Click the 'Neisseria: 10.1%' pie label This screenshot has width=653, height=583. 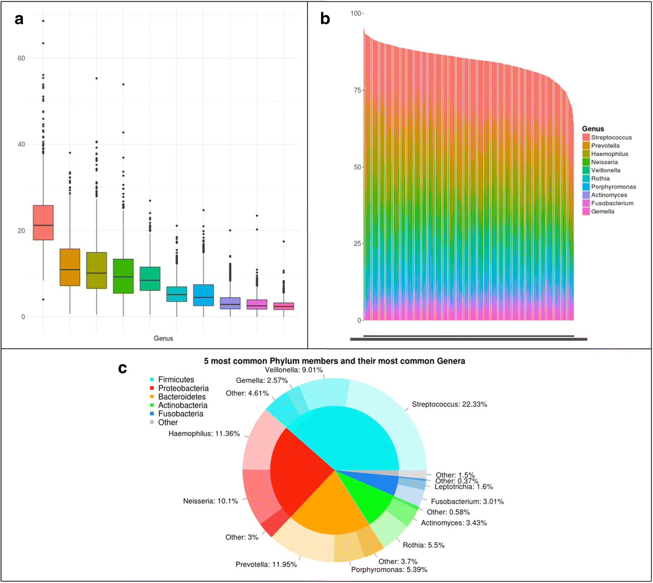coord(210,501)
